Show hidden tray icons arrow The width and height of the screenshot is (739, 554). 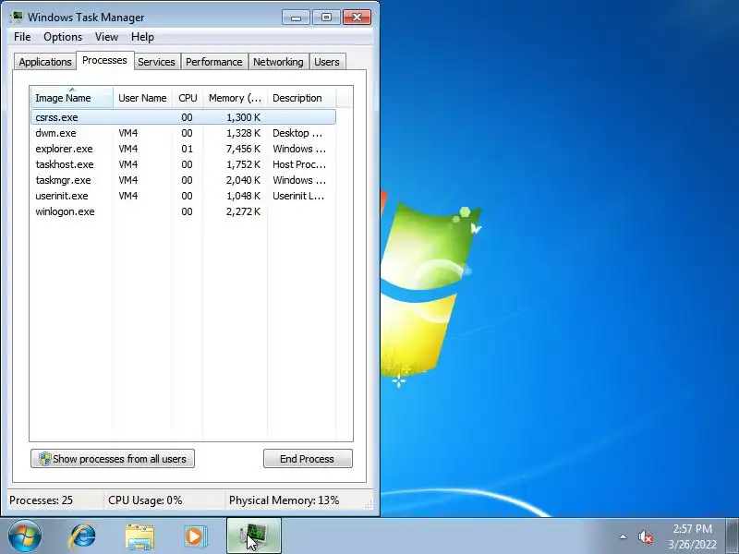[623, 536]
